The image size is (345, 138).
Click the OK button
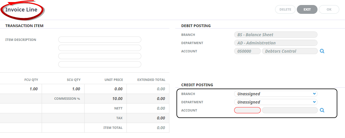(x=329, y=9)
